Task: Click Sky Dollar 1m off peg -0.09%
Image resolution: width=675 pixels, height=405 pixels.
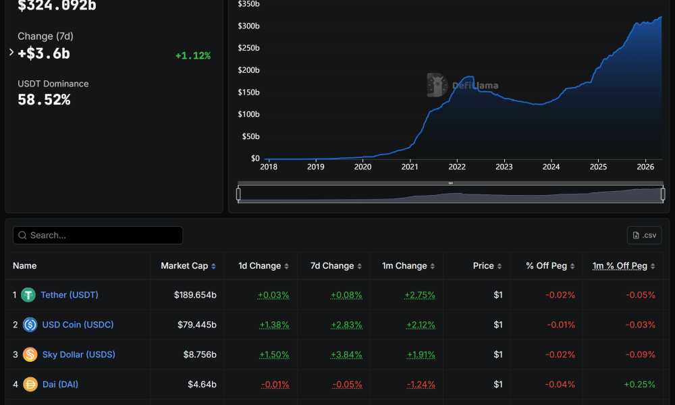Action: [641, 354]
